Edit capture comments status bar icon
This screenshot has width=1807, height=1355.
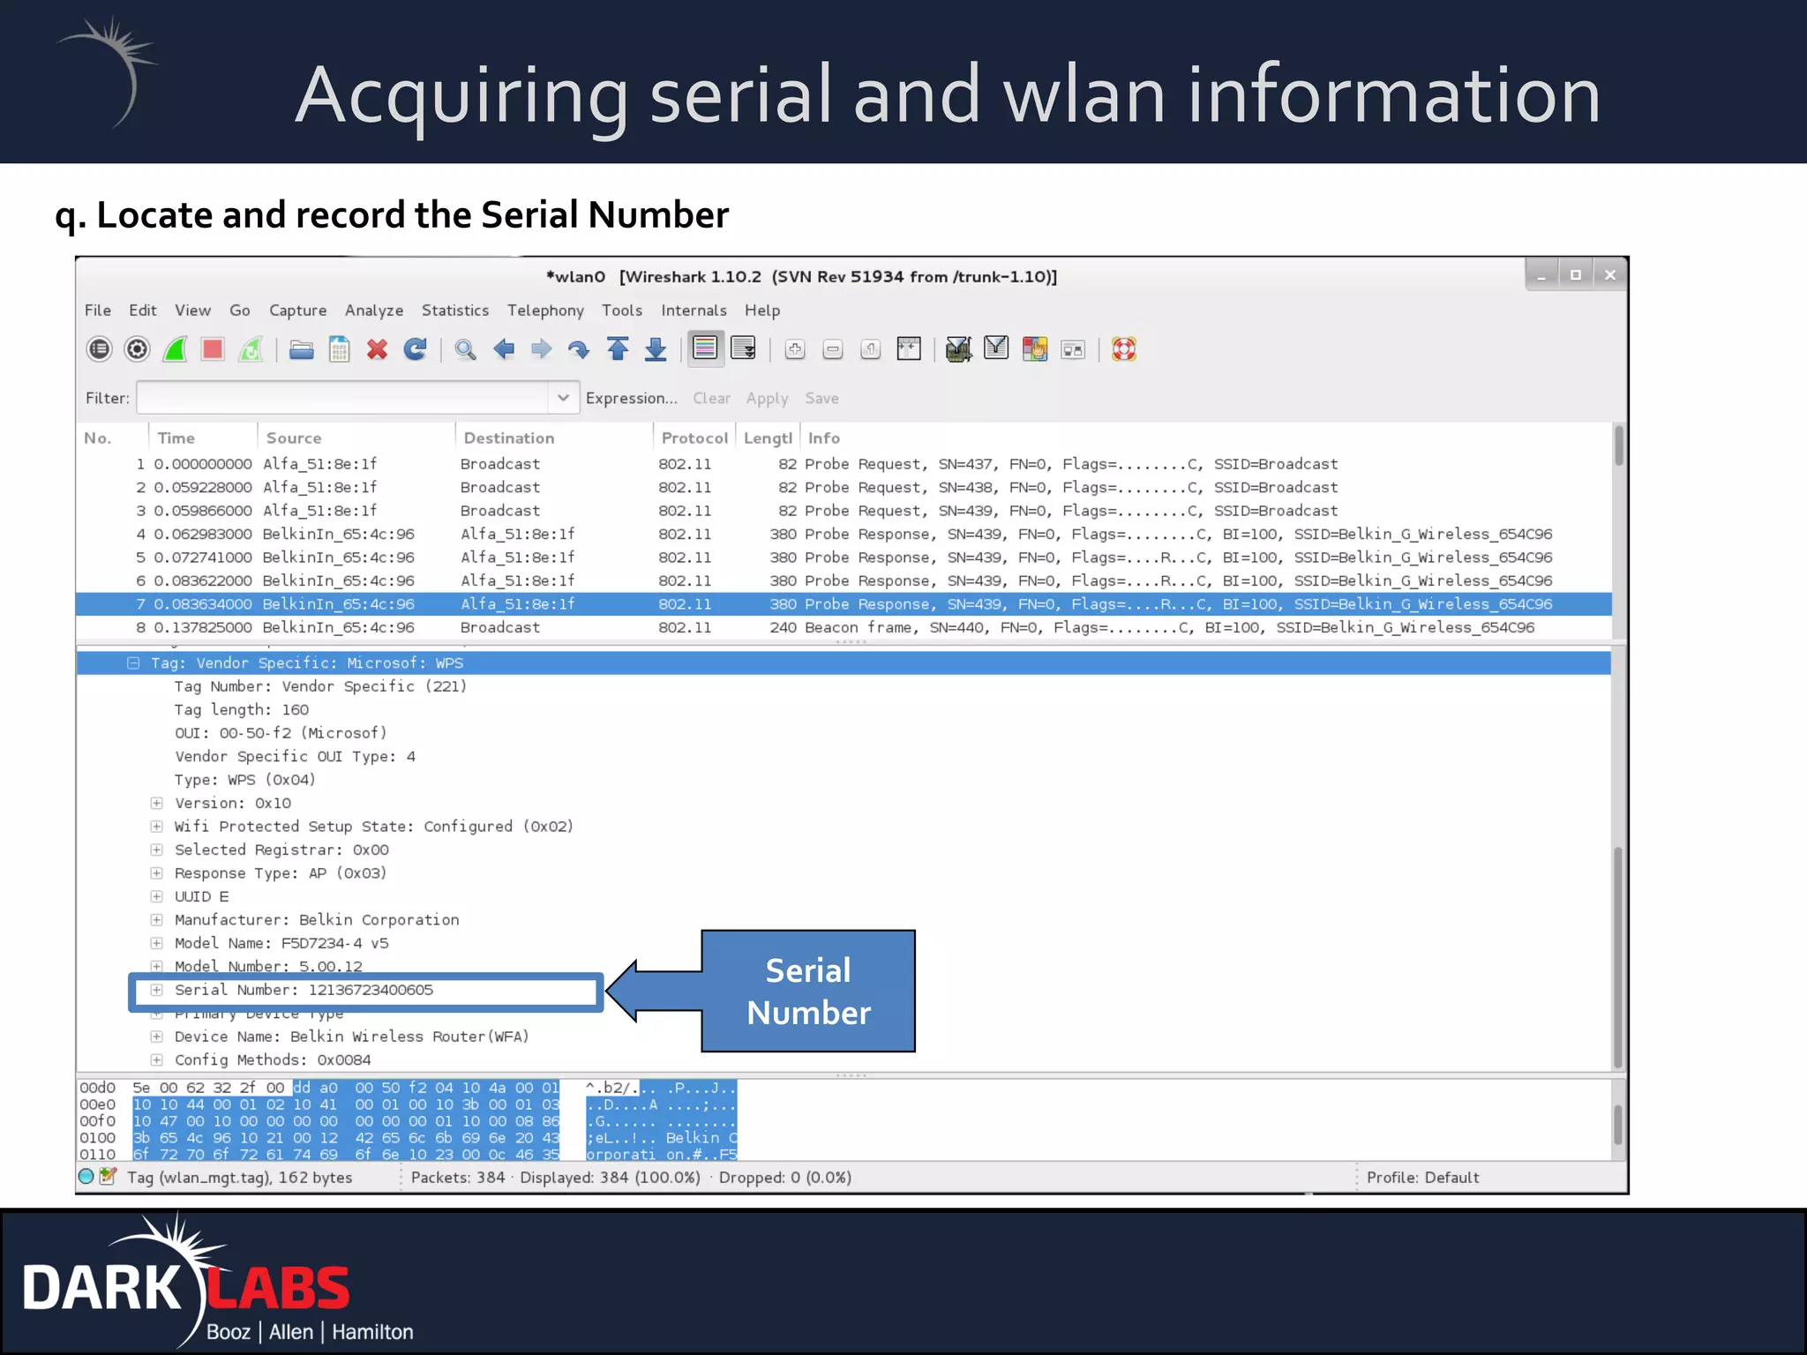pyautogui.click(x=109, y=1177)
